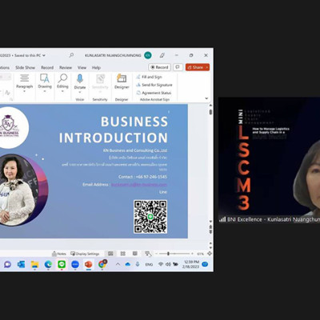
Task: Click Fill and Sign in Acrobat group
Action: point(149,77)
